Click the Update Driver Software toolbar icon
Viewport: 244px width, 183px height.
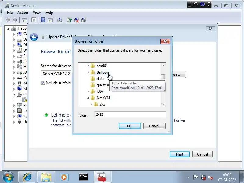point(69,20)
